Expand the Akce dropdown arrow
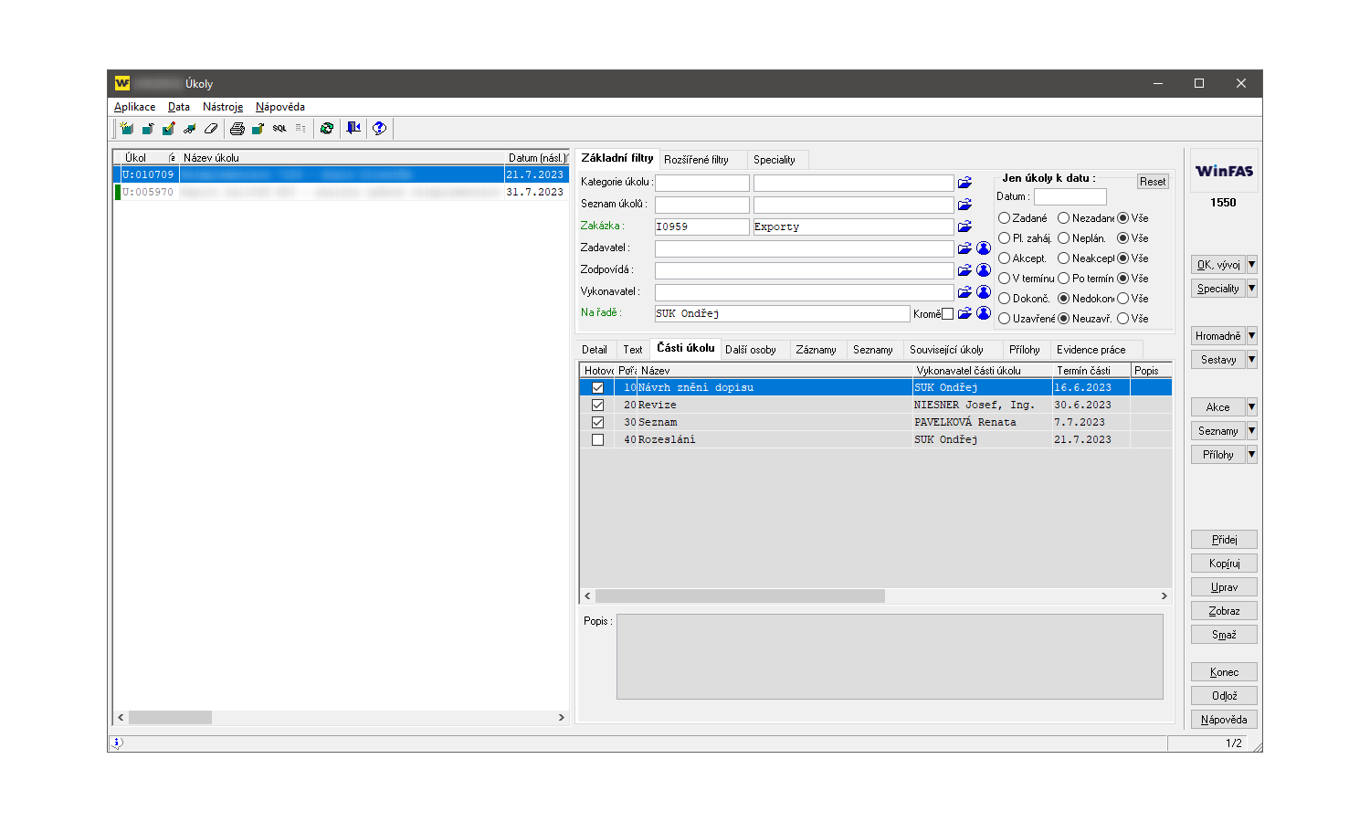This screenshot has height=822, width=1370. tap(1251, 407)
